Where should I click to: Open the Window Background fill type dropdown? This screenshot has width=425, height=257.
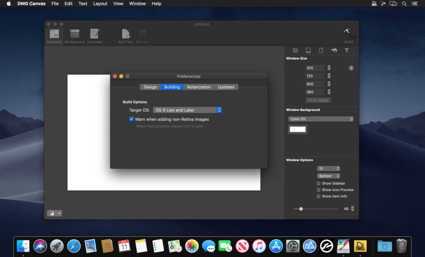pyautogui.click(x=320, y=119)
